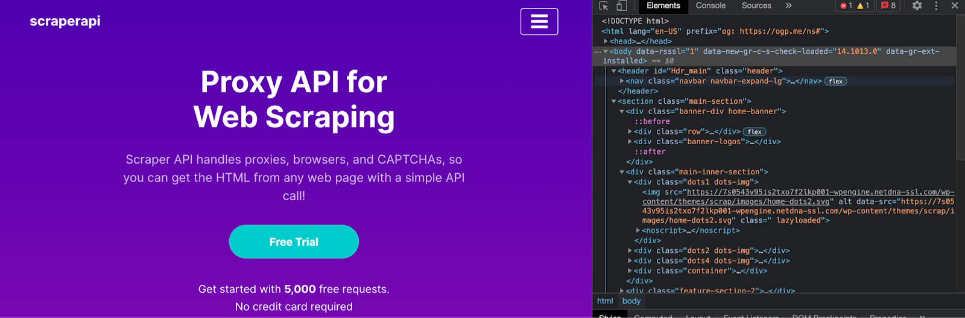Open the DevTools three-dot customize menu
The image size is (965, 318).
(x=936, y=6)
